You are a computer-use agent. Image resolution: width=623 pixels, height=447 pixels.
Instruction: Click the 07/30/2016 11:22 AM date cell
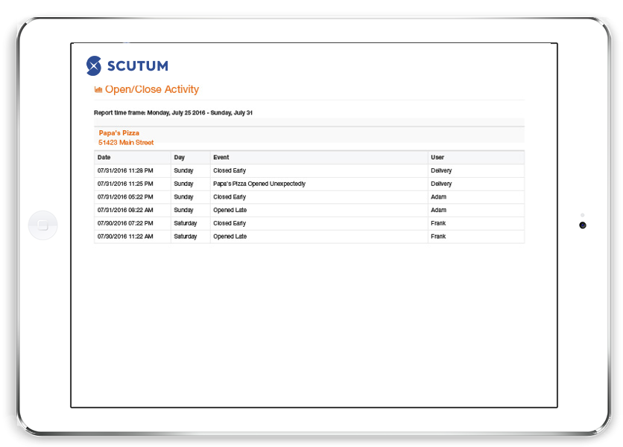(125, 237)
